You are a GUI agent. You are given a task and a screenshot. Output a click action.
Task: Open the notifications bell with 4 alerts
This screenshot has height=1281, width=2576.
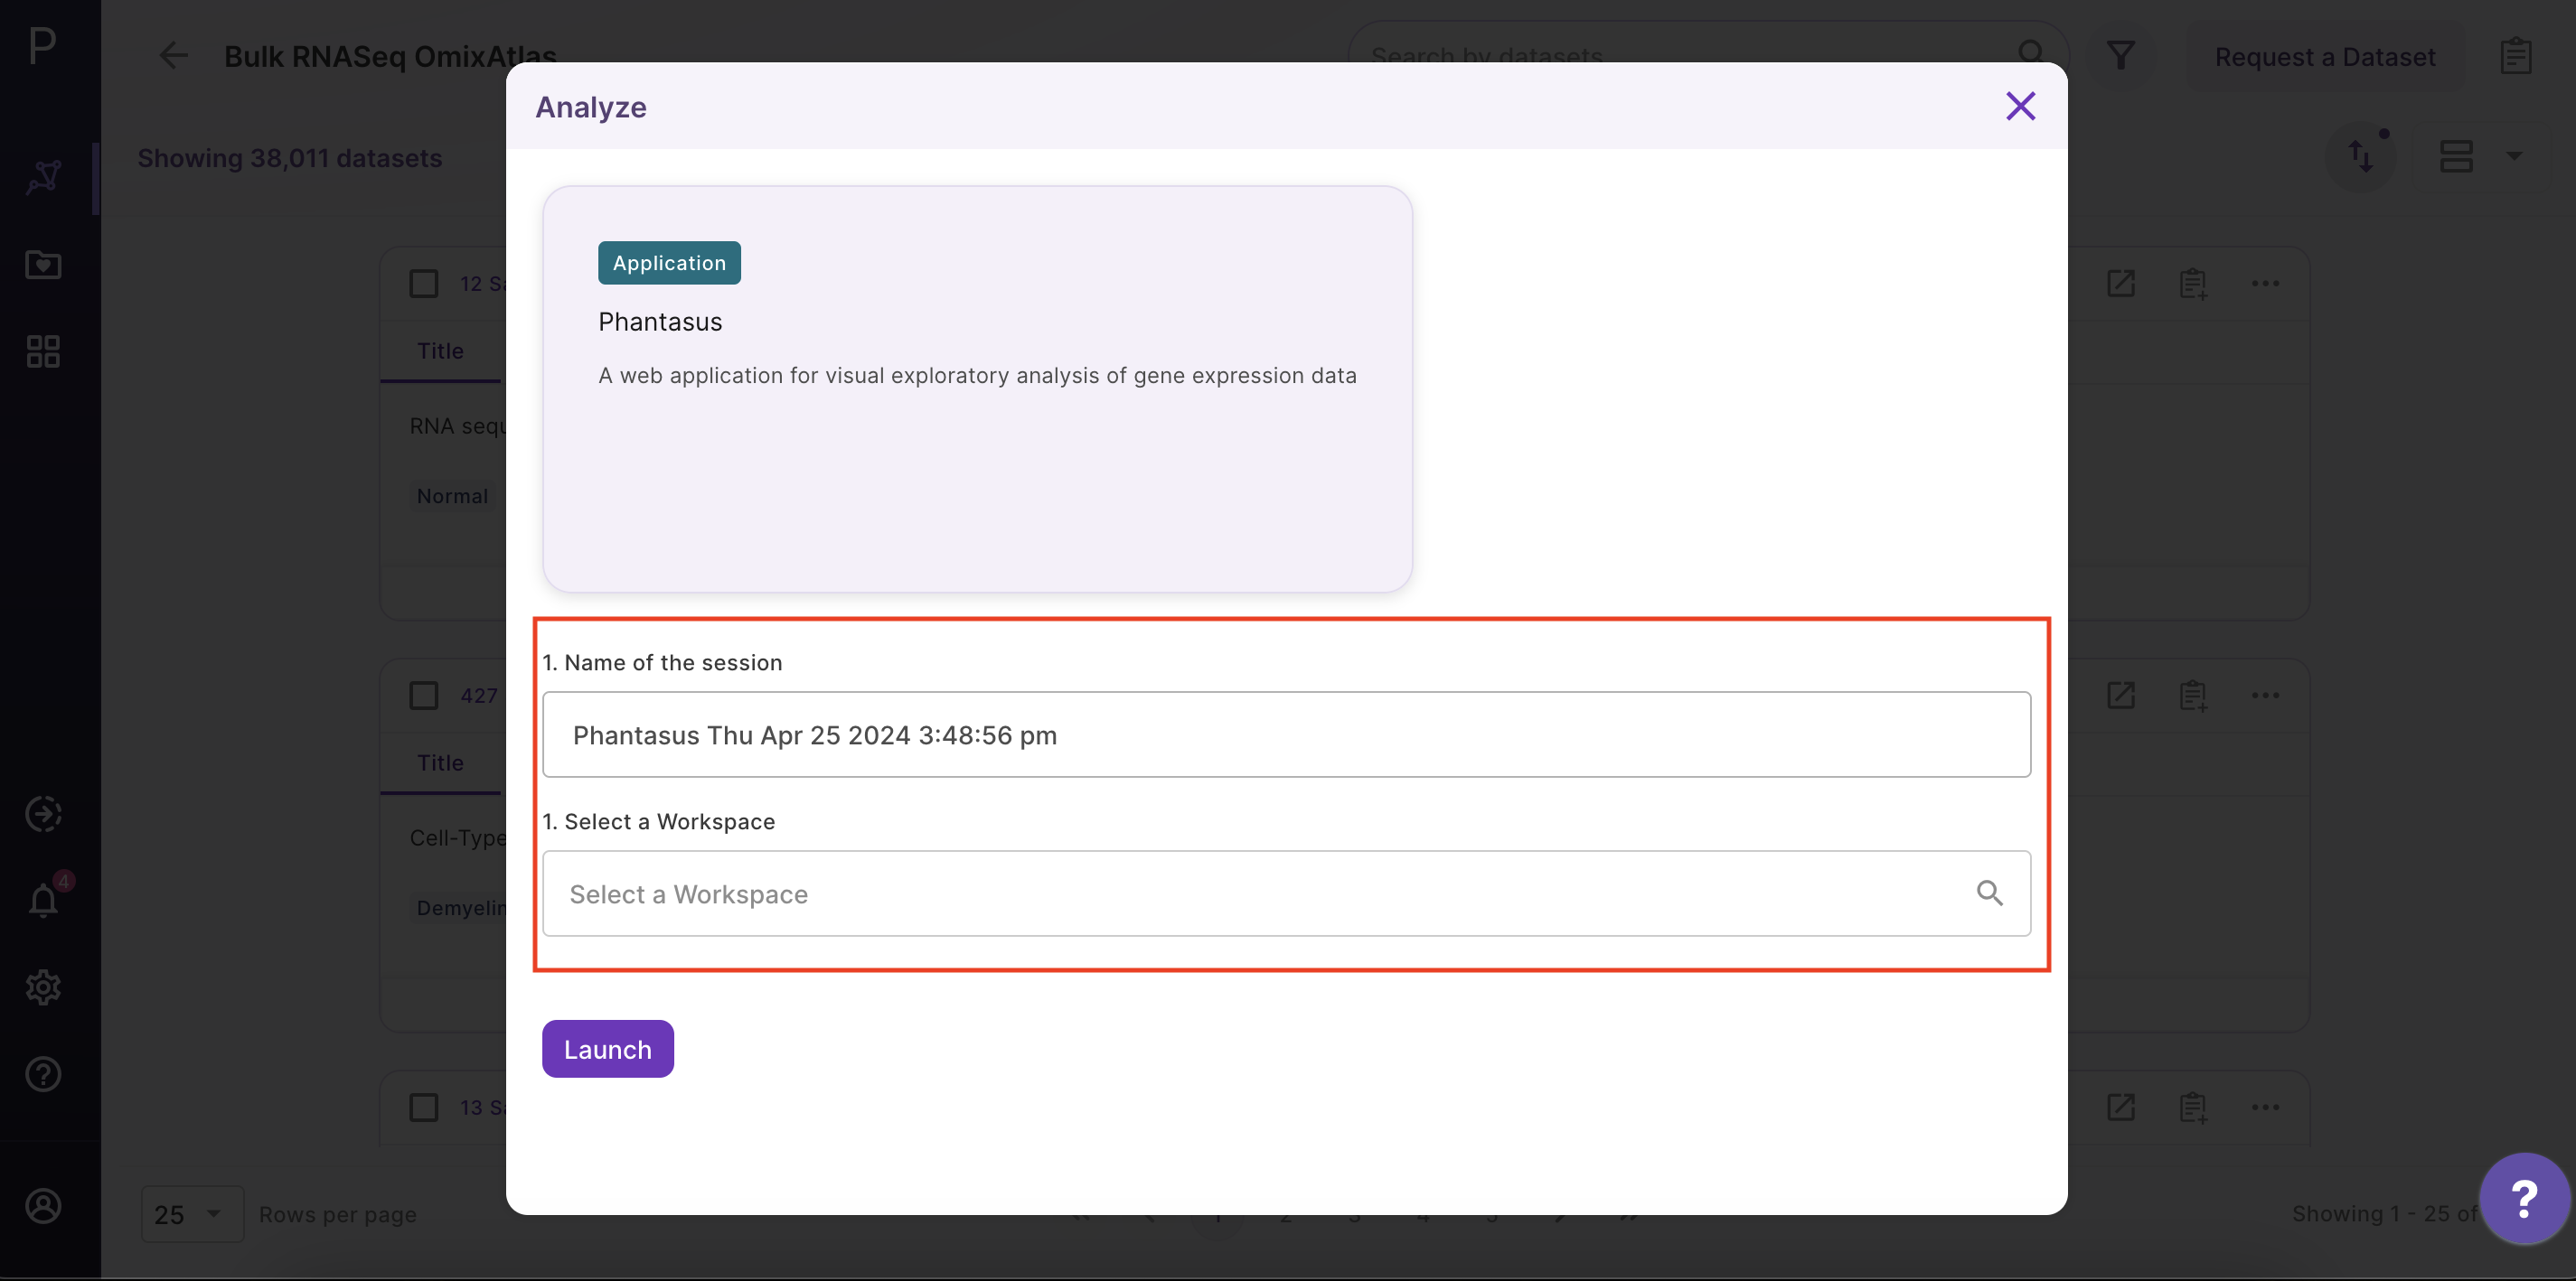tap(43, 901)
